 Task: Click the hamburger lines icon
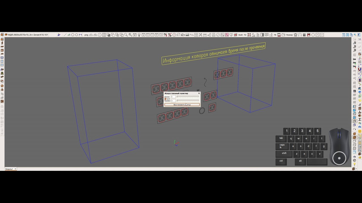304,35
